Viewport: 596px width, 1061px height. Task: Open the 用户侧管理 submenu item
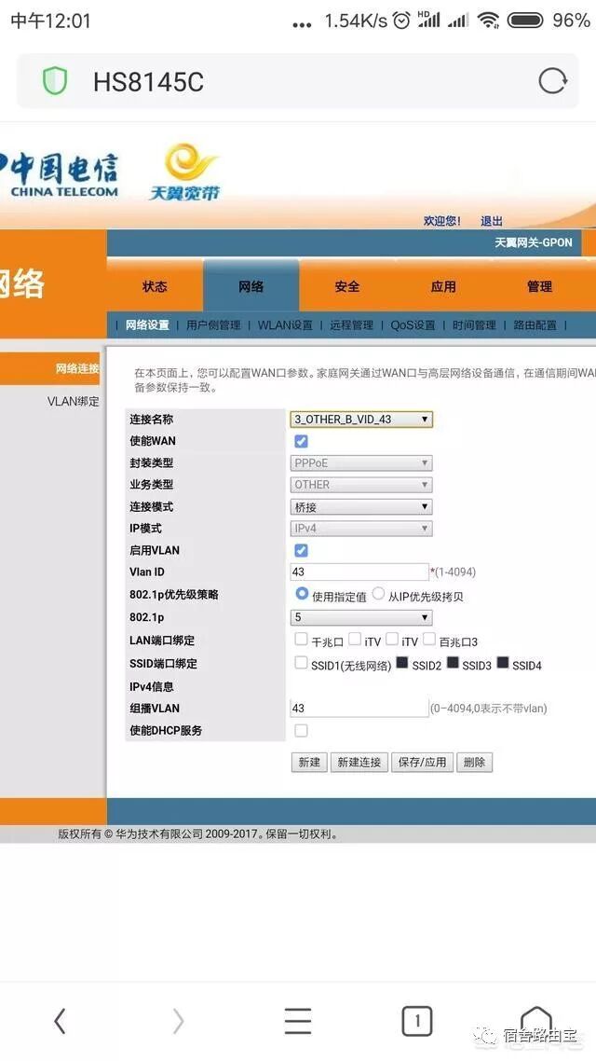tap(213, 324)
